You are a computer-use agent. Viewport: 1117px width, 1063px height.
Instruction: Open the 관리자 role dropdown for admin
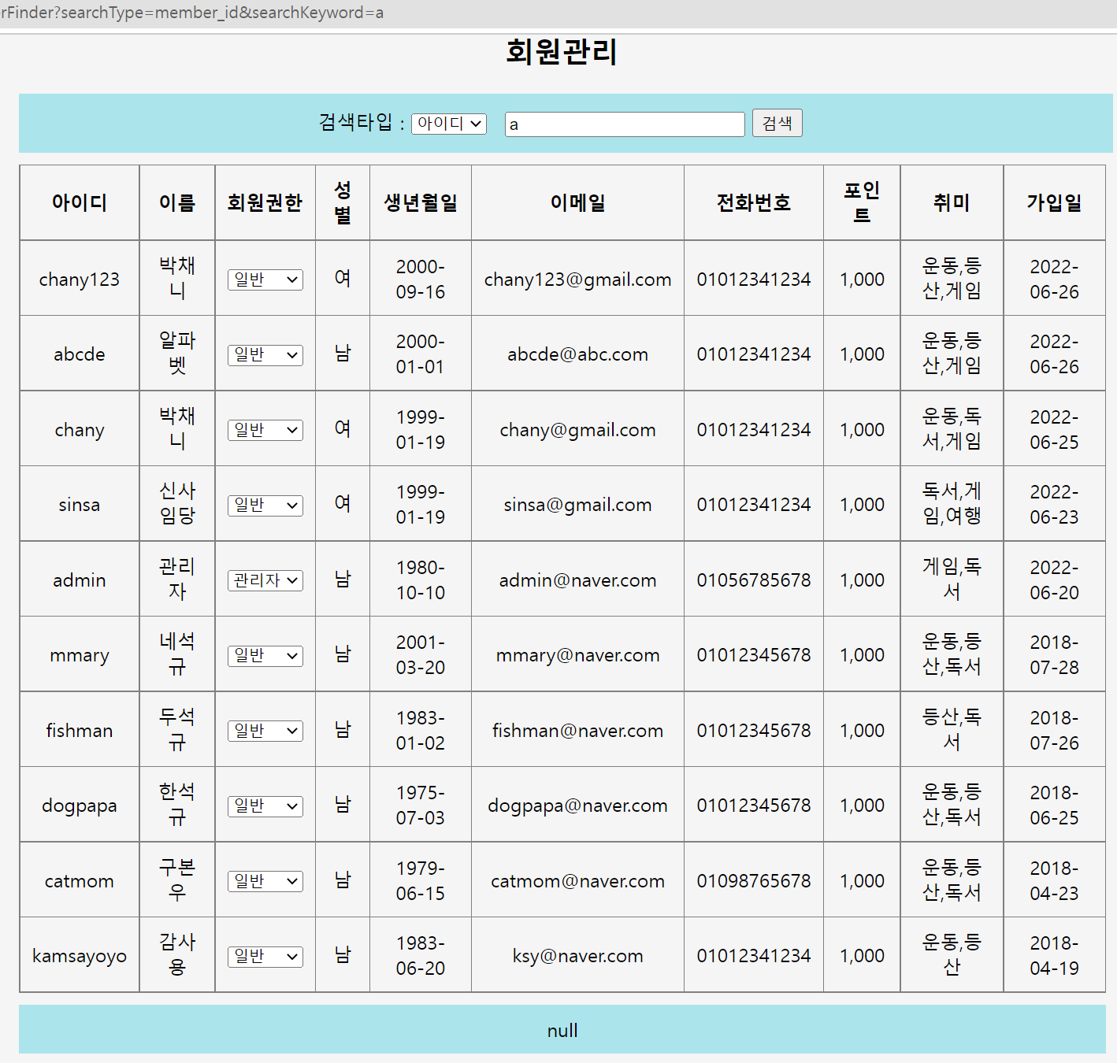tap(265, 580)
